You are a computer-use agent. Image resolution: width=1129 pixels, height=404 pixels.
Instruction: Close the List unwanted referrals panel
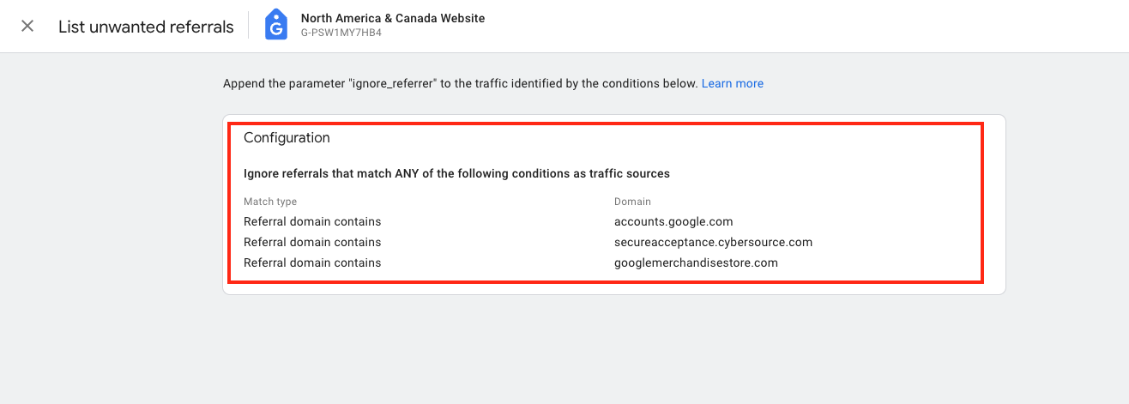(x=27, y=26)
